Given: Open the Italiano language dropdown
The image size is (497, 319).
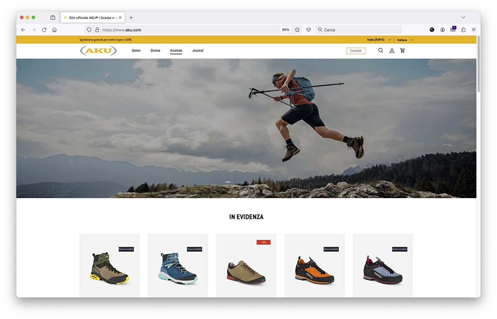Looking at the screenshot, I should tap(406, 40).
